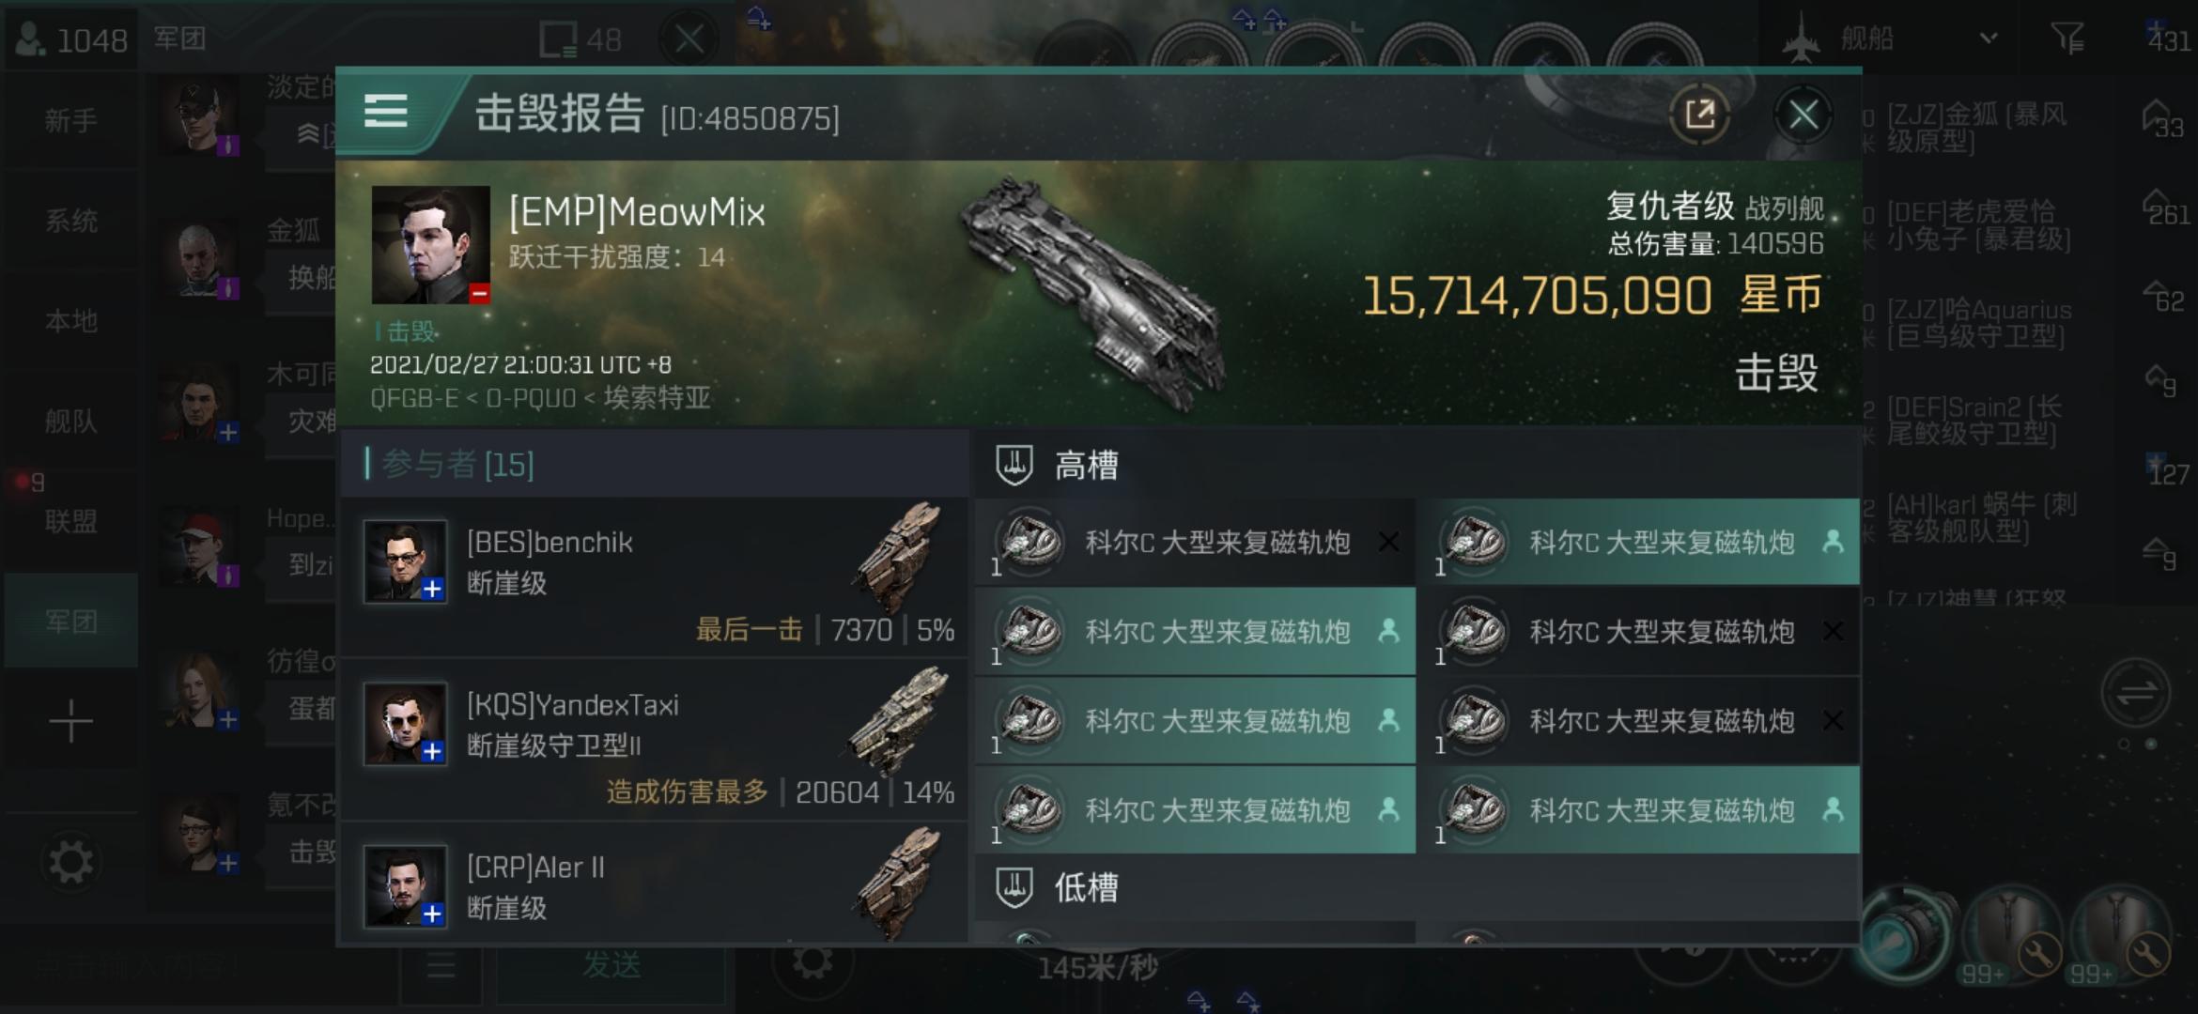The image size is (2198, 1014).
Task: Open the overview filter icon
Action: tap(2066, 38)
